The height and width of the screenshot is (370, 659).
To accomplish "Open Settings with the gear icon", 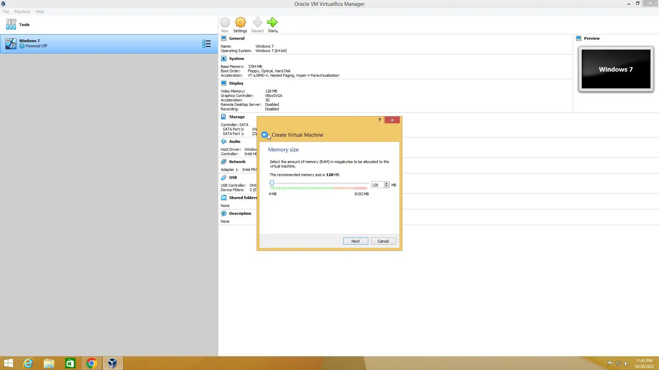I will pyautogui.click(x=240, y=23).
